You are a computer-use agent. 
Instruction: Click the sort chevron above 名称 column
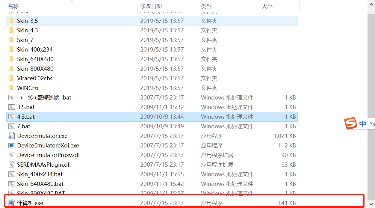pyautogui.click(x=71, y=2)
